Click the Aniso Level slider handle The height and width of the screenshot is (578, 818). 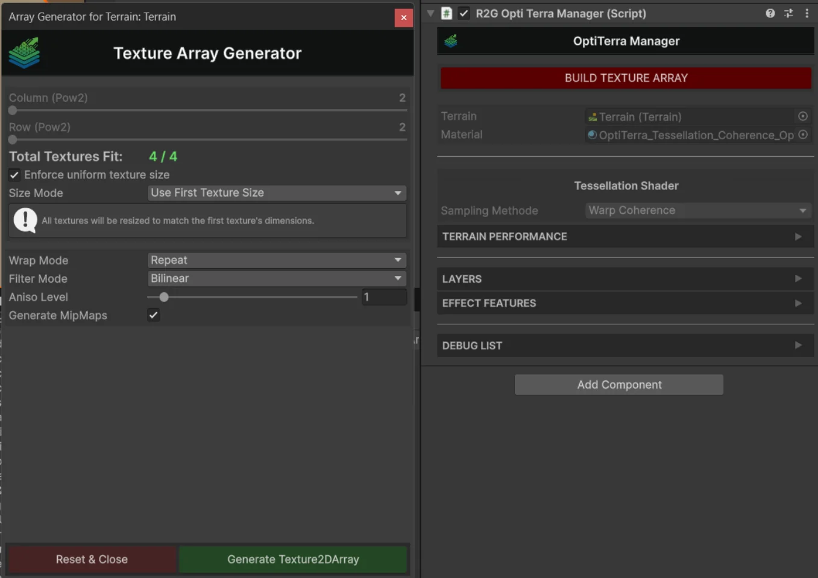point(164,297)
